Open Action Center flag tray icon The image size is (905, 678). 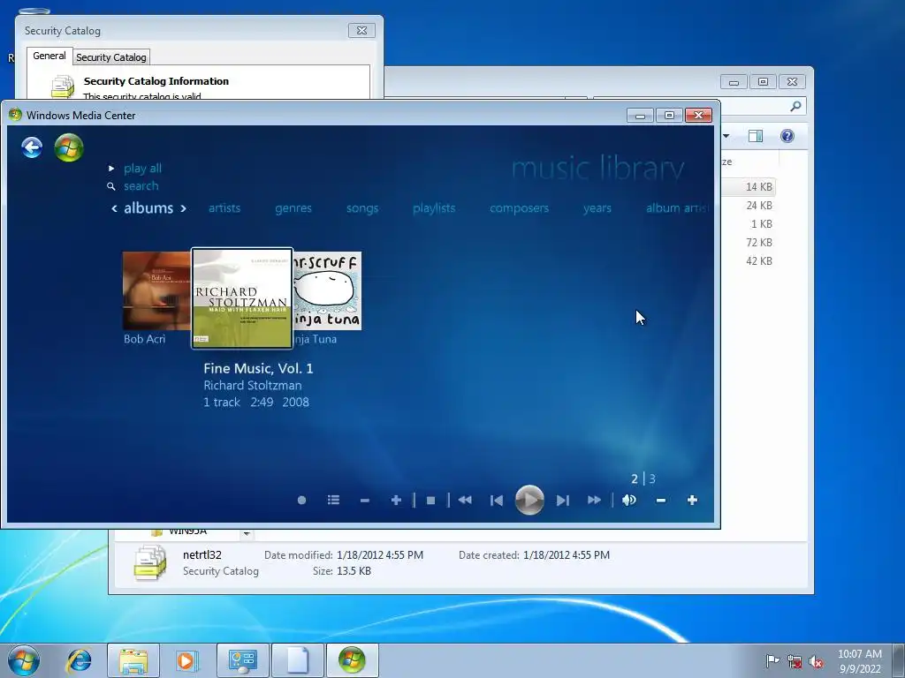(x=772, y=661)
